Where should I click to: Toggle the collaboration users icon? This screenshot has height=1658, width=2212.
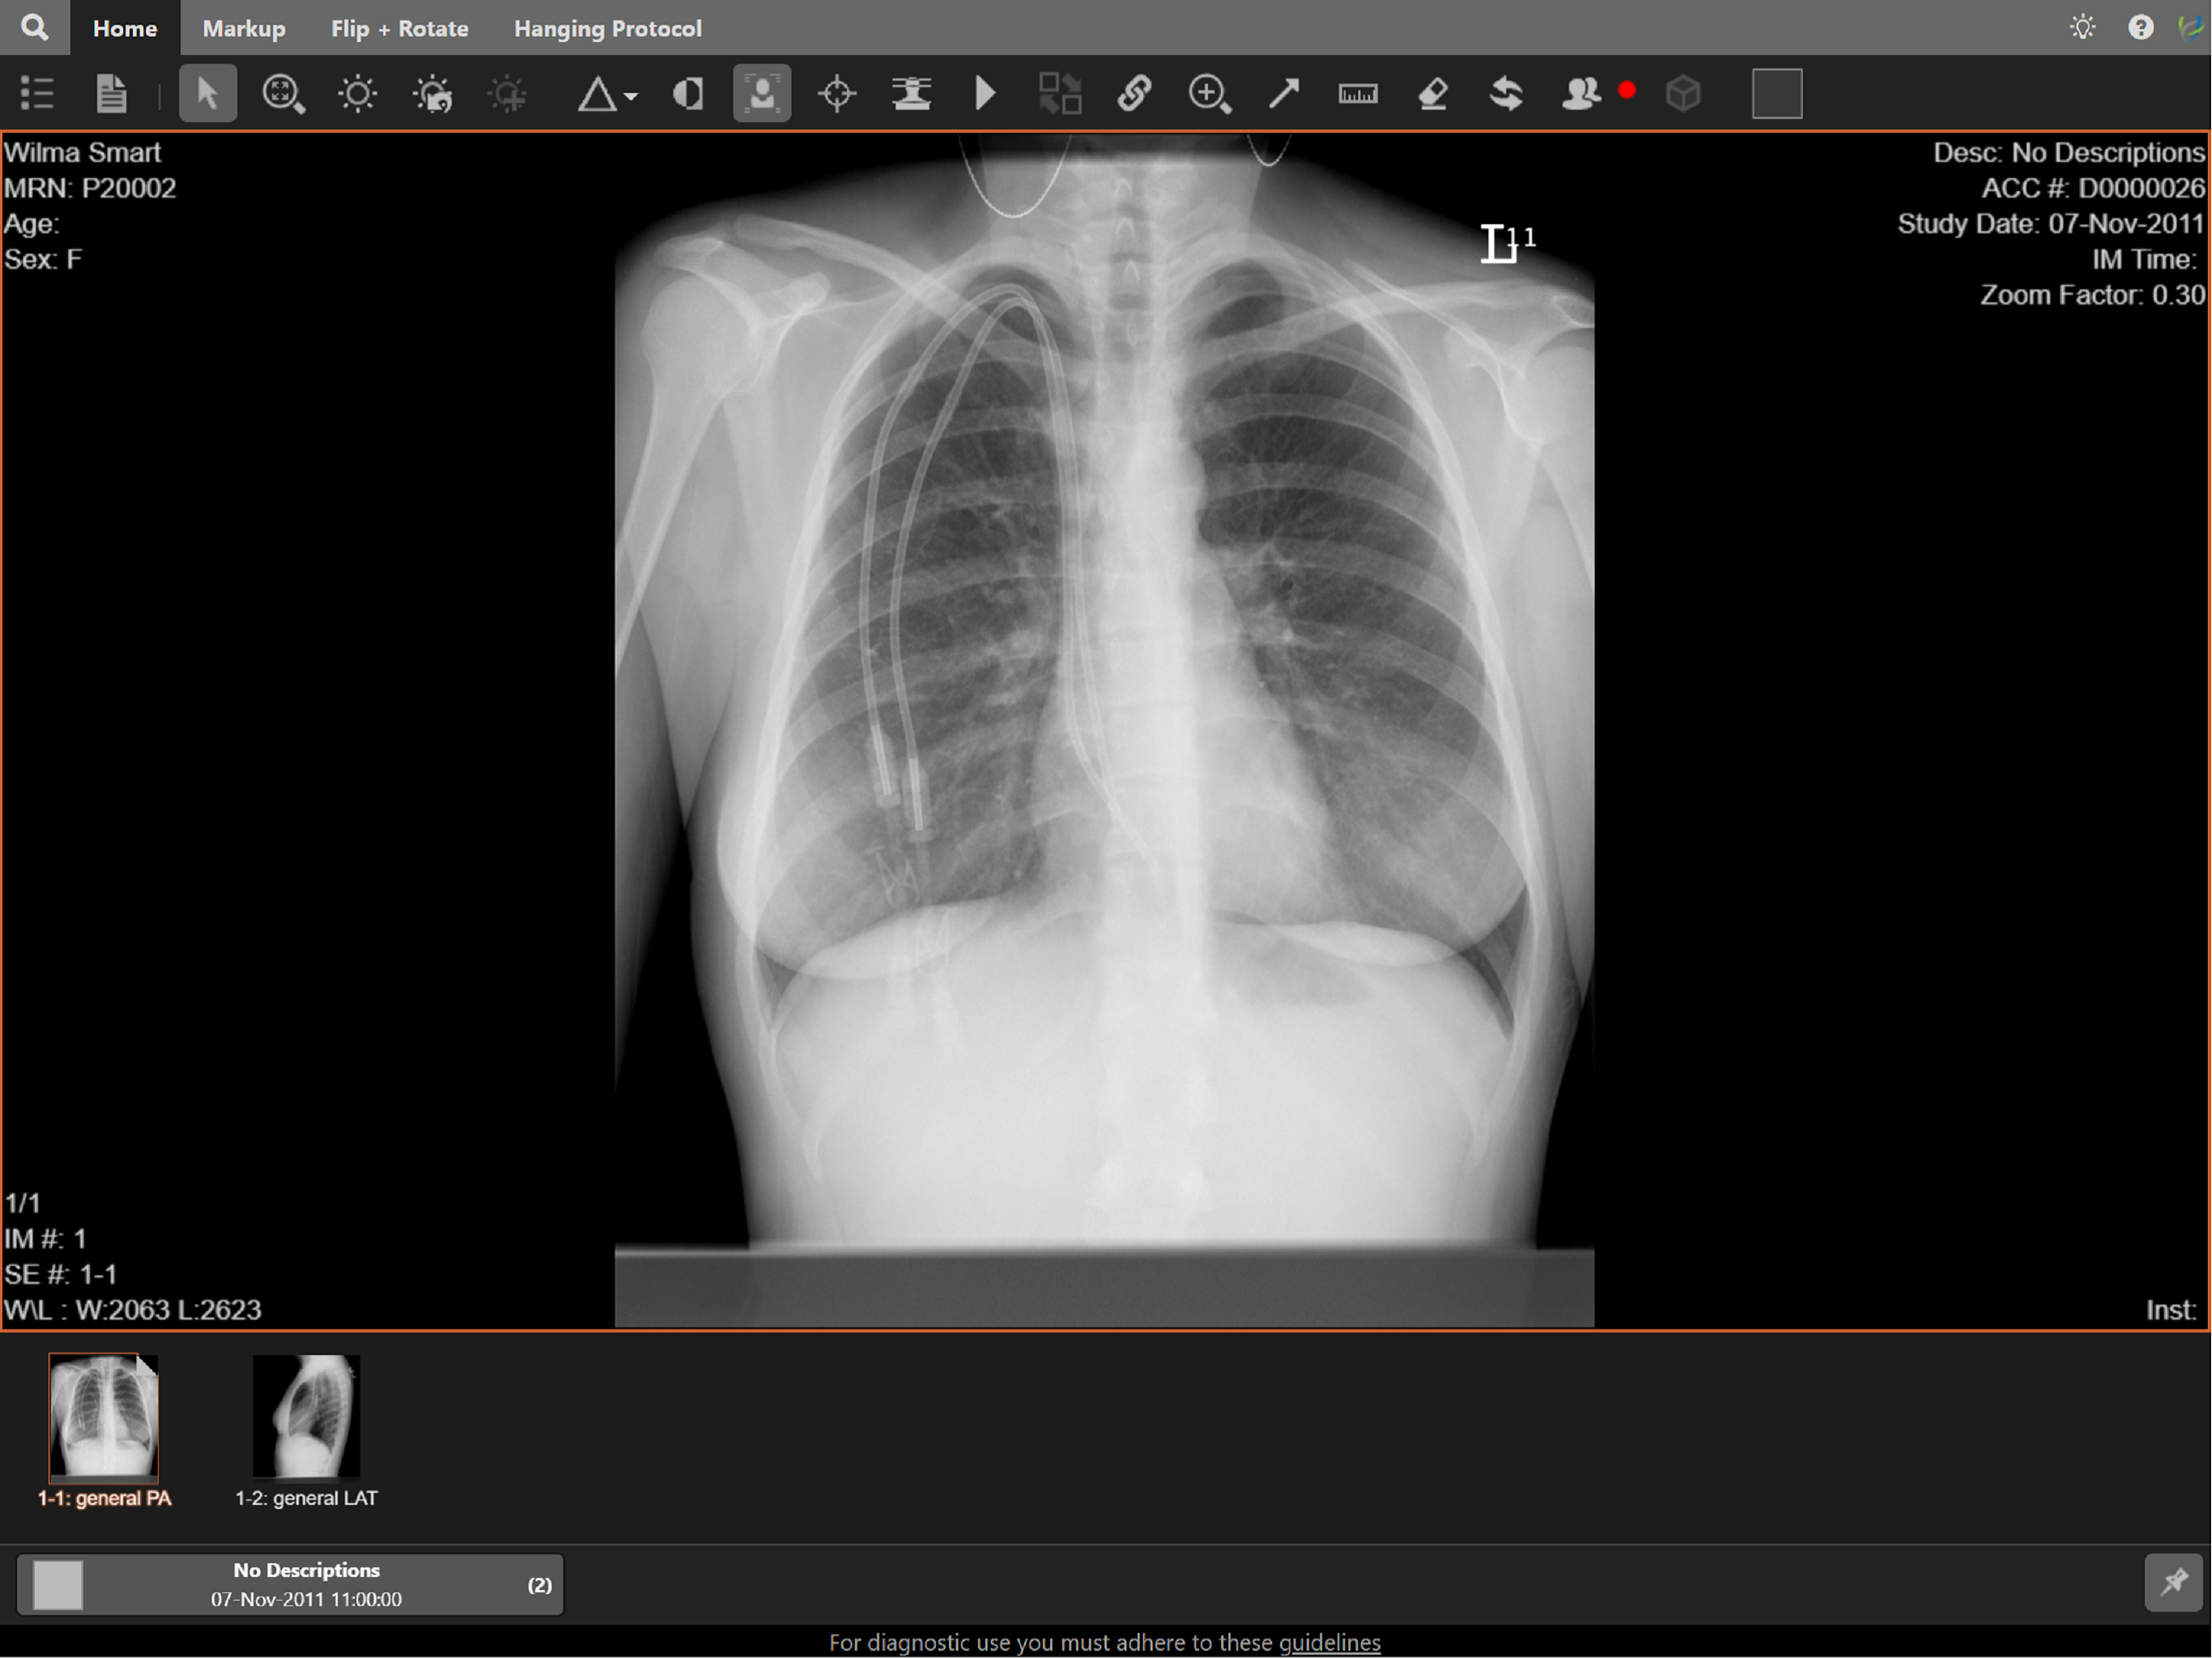coord(1581,94)
